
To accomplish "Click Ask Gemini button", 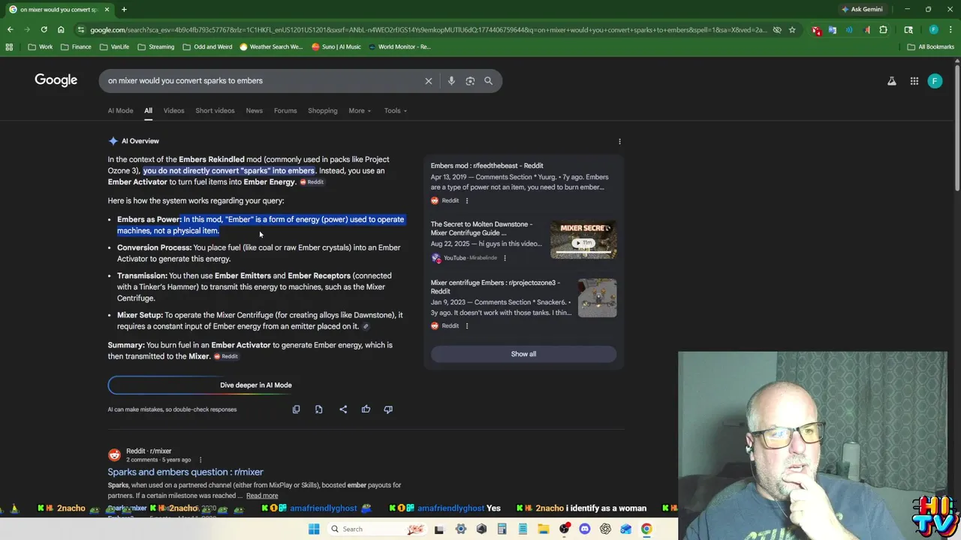I will 862,9.
